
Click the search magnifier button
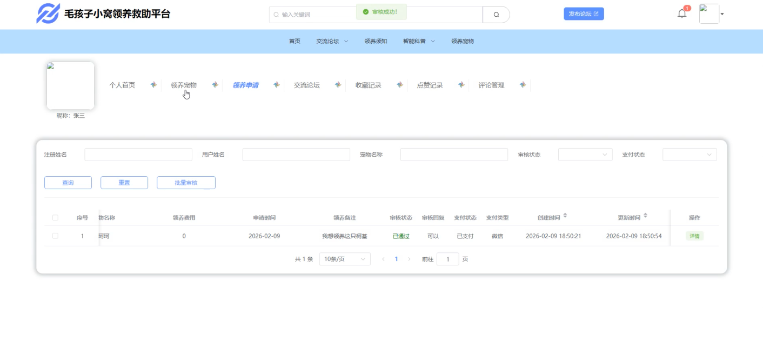tap(496, 15)
